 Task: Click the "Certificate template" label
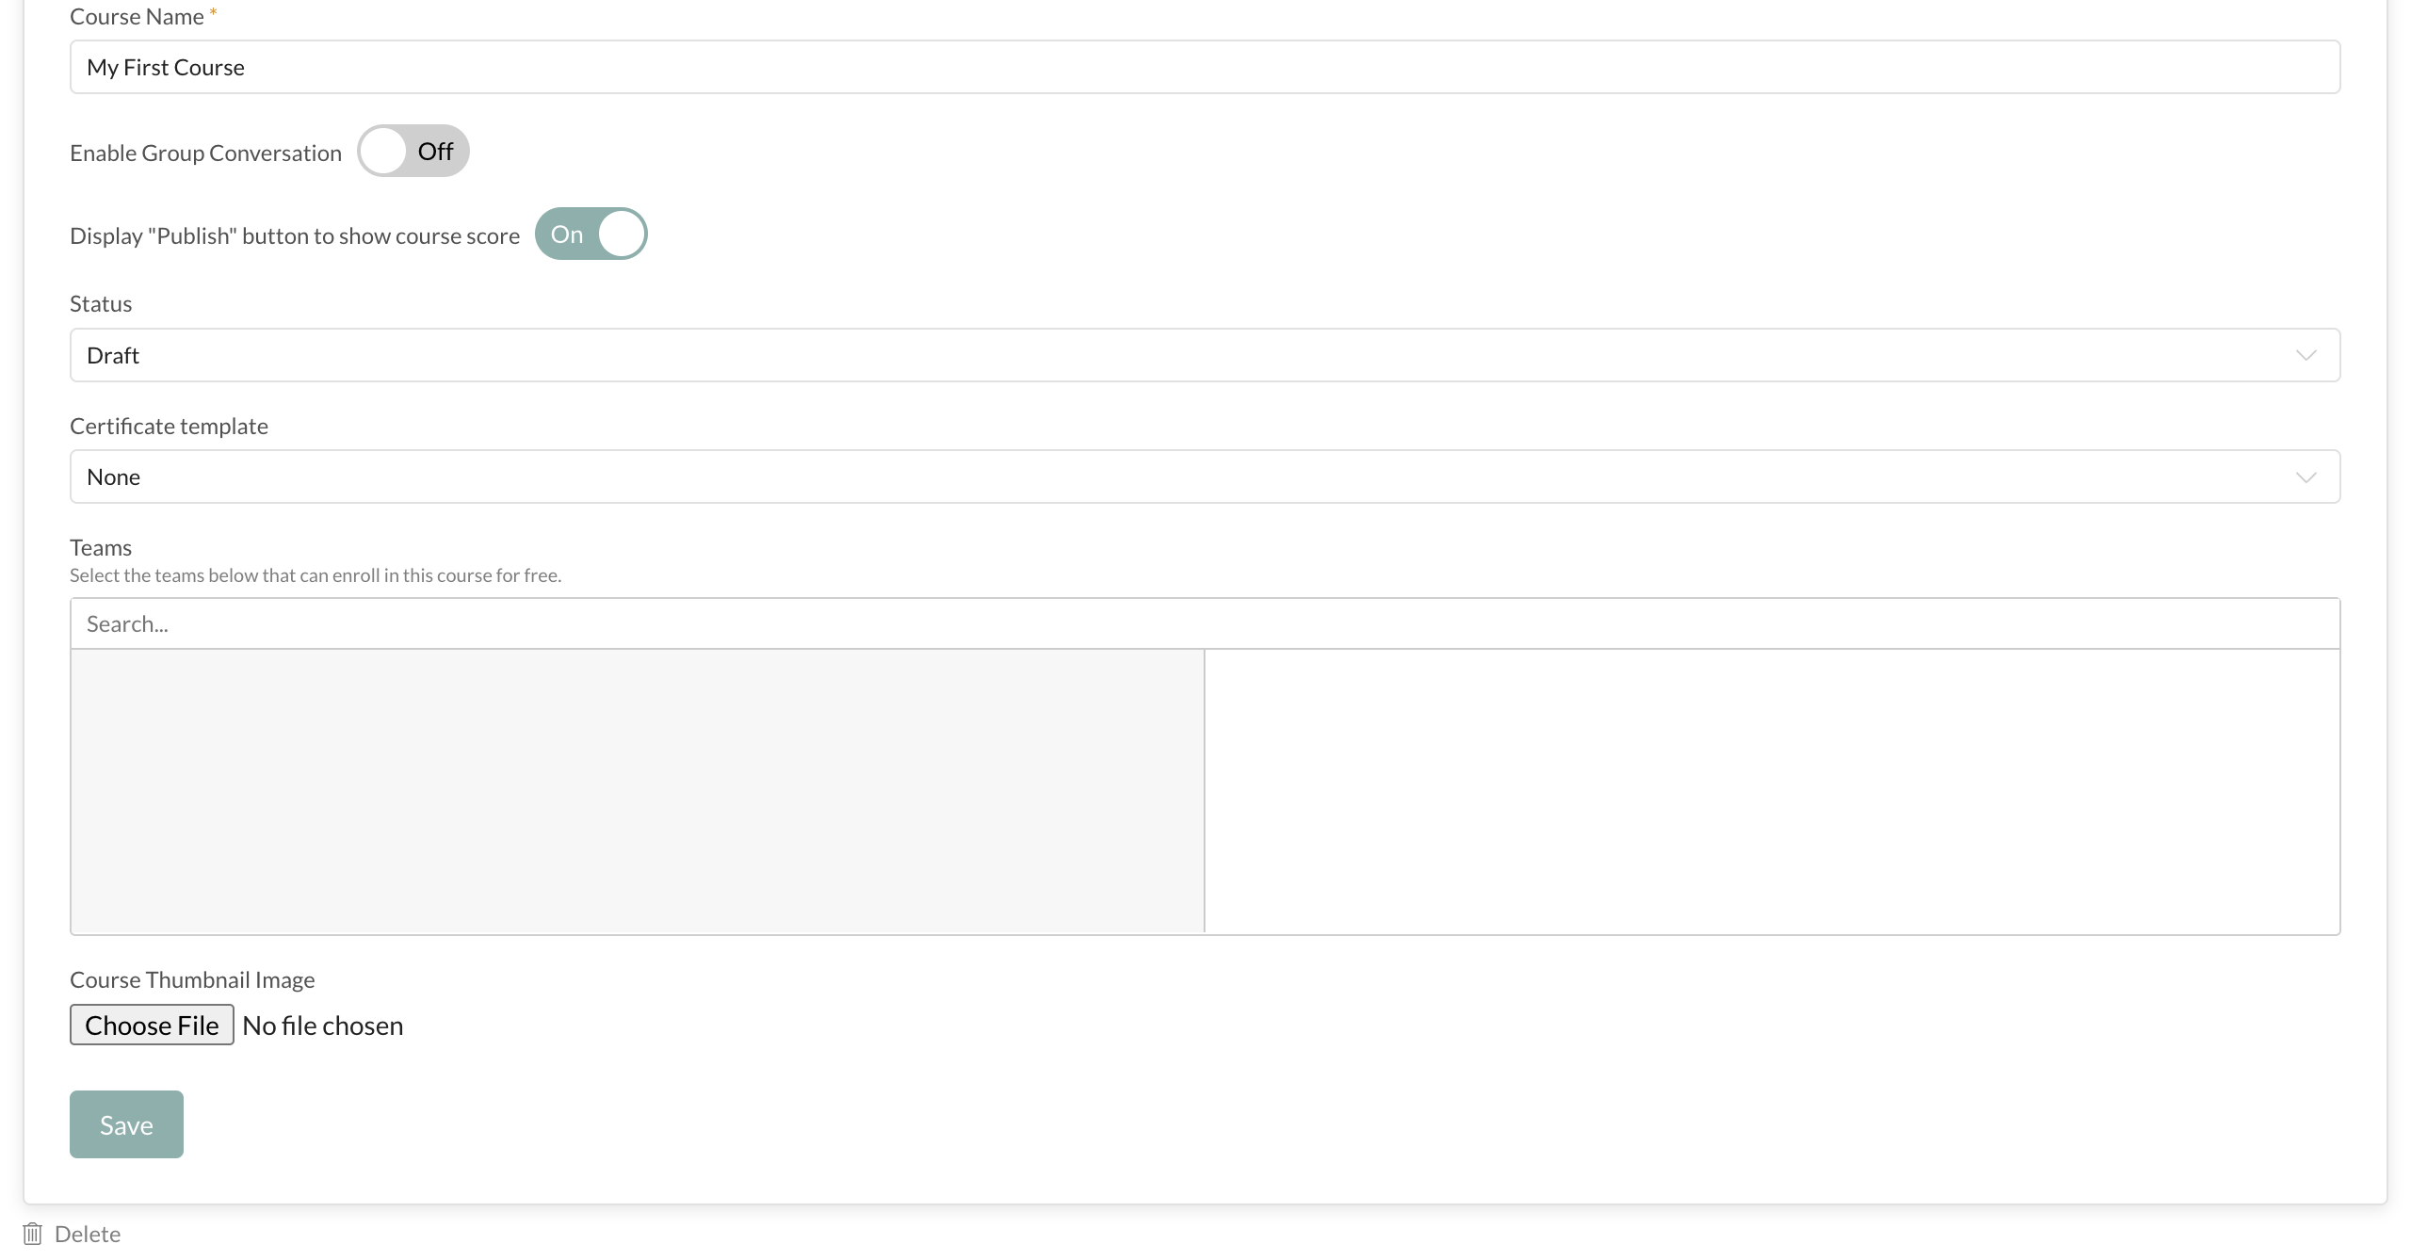(x=169, y=427)
